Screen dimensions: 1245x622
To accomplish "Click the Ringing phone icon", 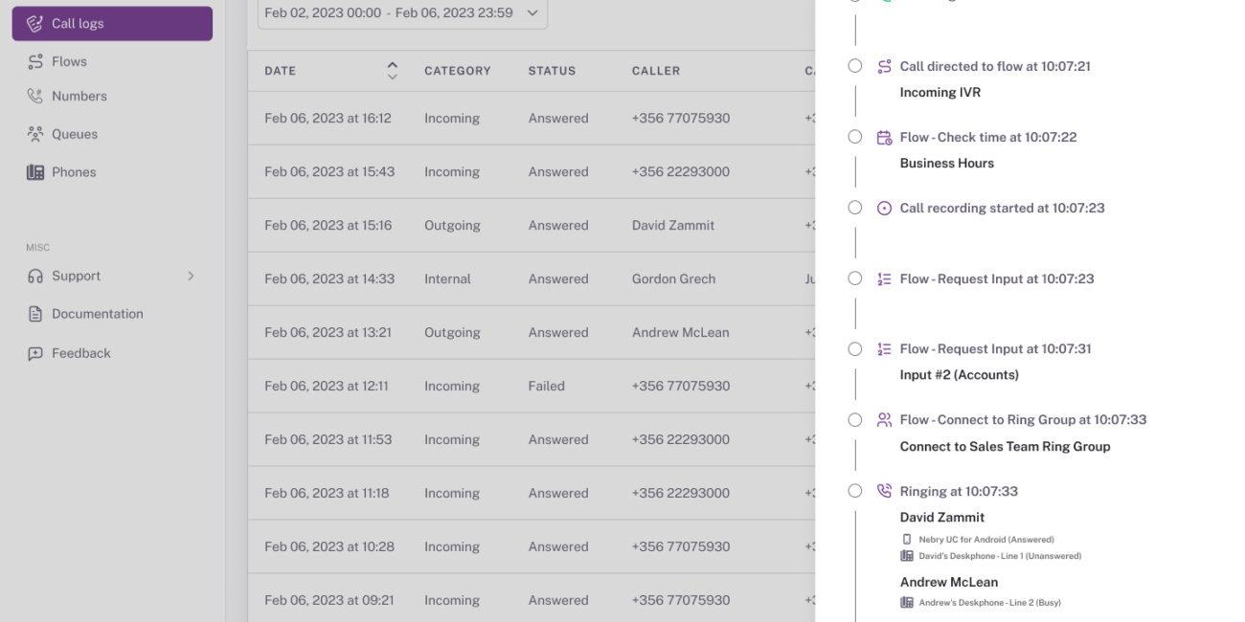I will coord(884,491).
